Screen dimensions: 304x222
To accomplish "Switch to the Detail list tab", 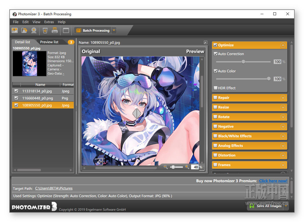I will click(23, 42).
